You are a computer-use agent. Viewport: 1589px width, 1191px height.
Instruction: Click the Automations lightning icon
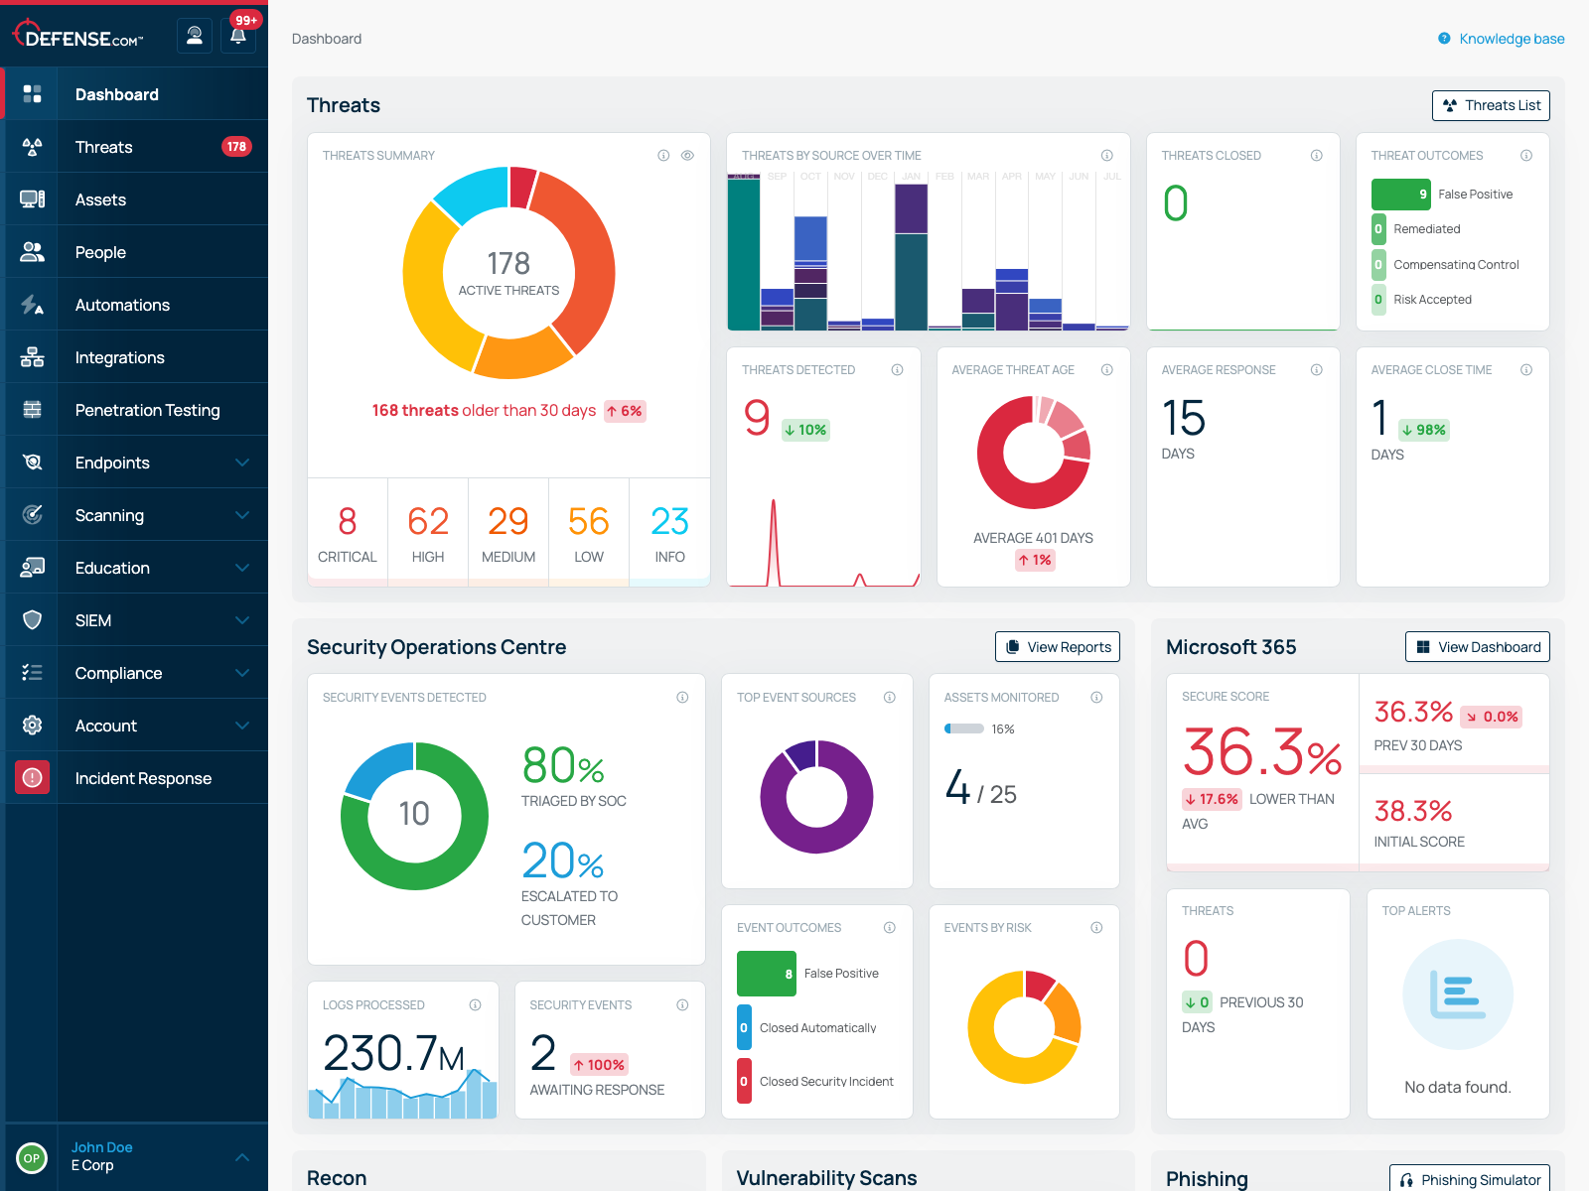pos(32,305)
